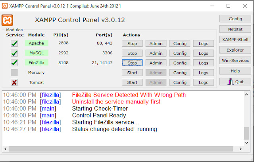
Task: Click MySQL port 3306
Action: (107, 53)
